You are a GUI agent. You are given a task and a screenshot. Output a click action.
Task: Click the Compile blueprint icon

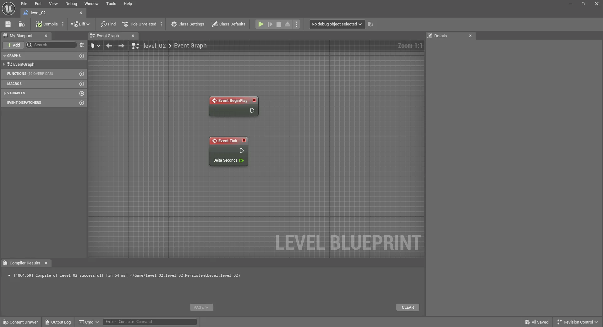(x=39, y=24)
